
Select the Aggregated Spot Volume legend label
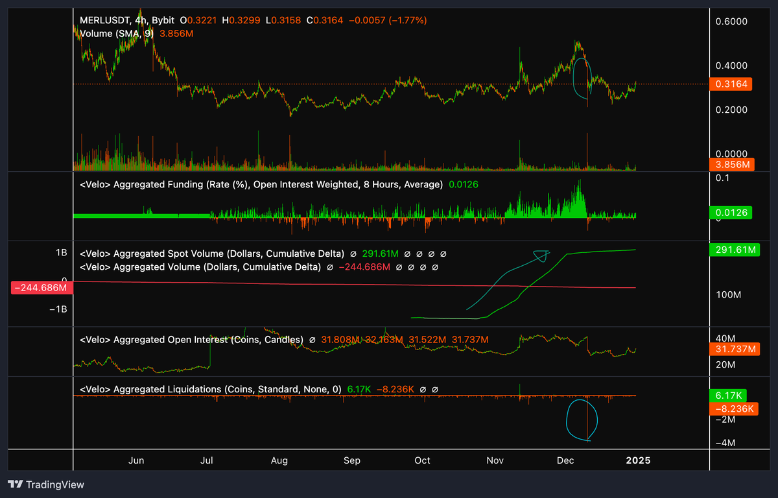(212, 254)
